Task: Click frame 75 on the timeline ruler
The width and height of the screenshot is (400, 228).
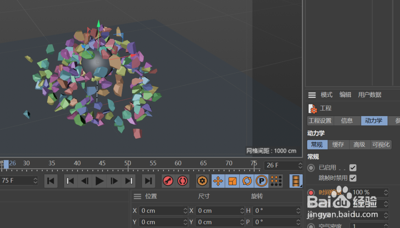Action: (x=254, y=163)
